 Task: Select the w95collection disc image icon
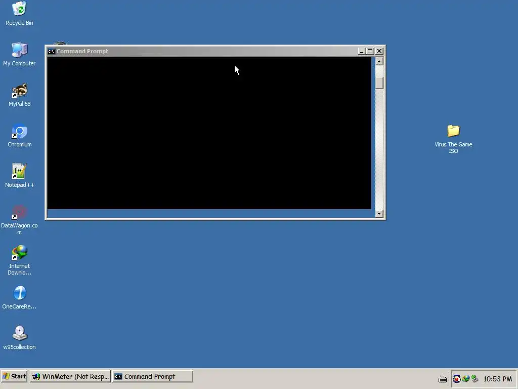pyautogui.click(x=19, y=338)
